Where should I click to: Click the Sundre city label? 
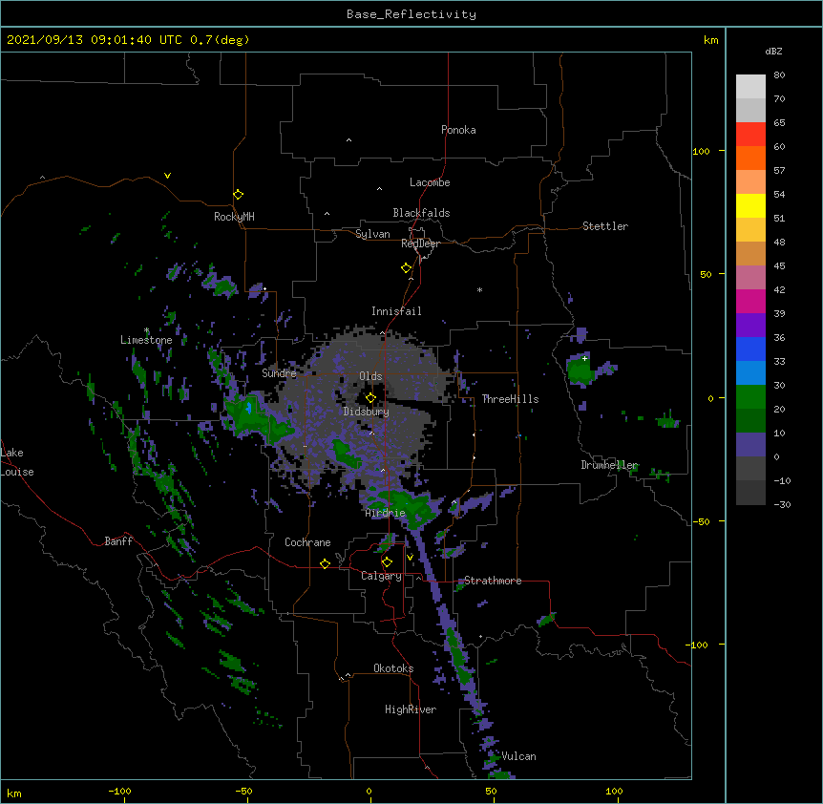279,373
